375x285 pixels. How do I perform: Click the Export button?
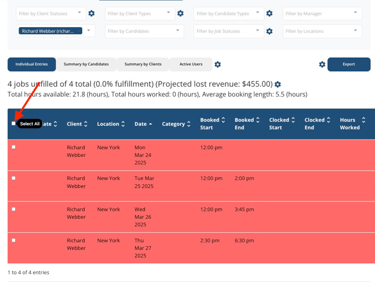349,64
